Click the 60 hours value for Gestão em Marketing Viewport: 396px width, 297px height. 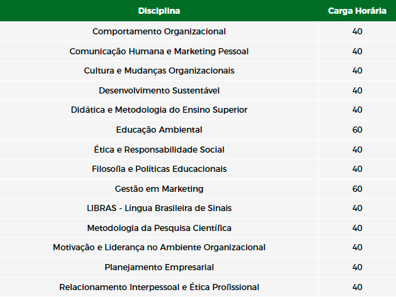point(357,189)
